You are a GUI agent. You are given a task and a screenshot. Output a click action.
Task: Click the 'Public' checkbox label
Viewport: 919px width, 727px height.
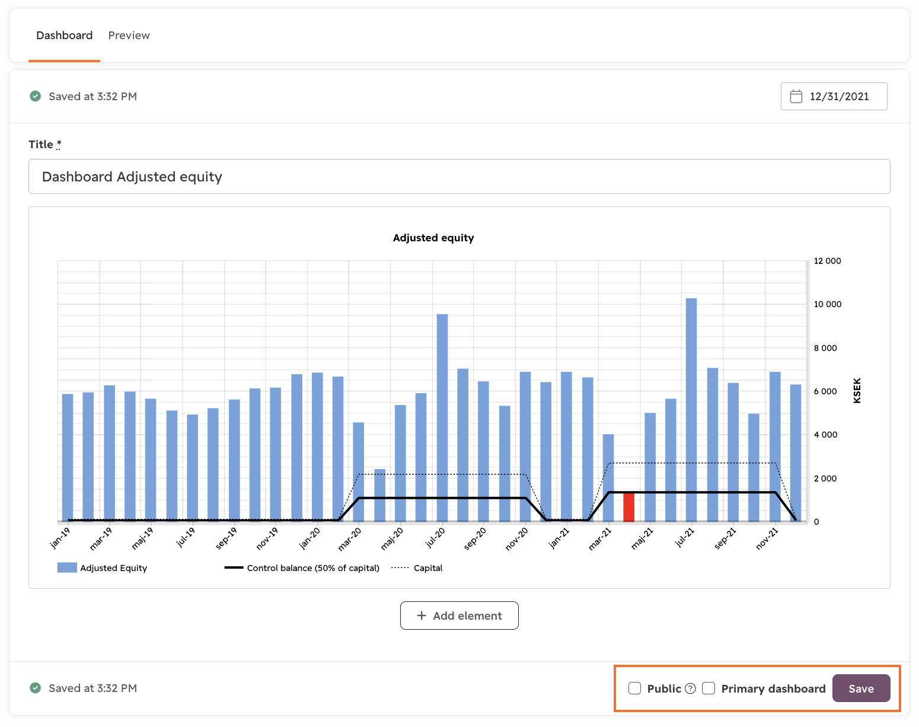coord(664,688)
